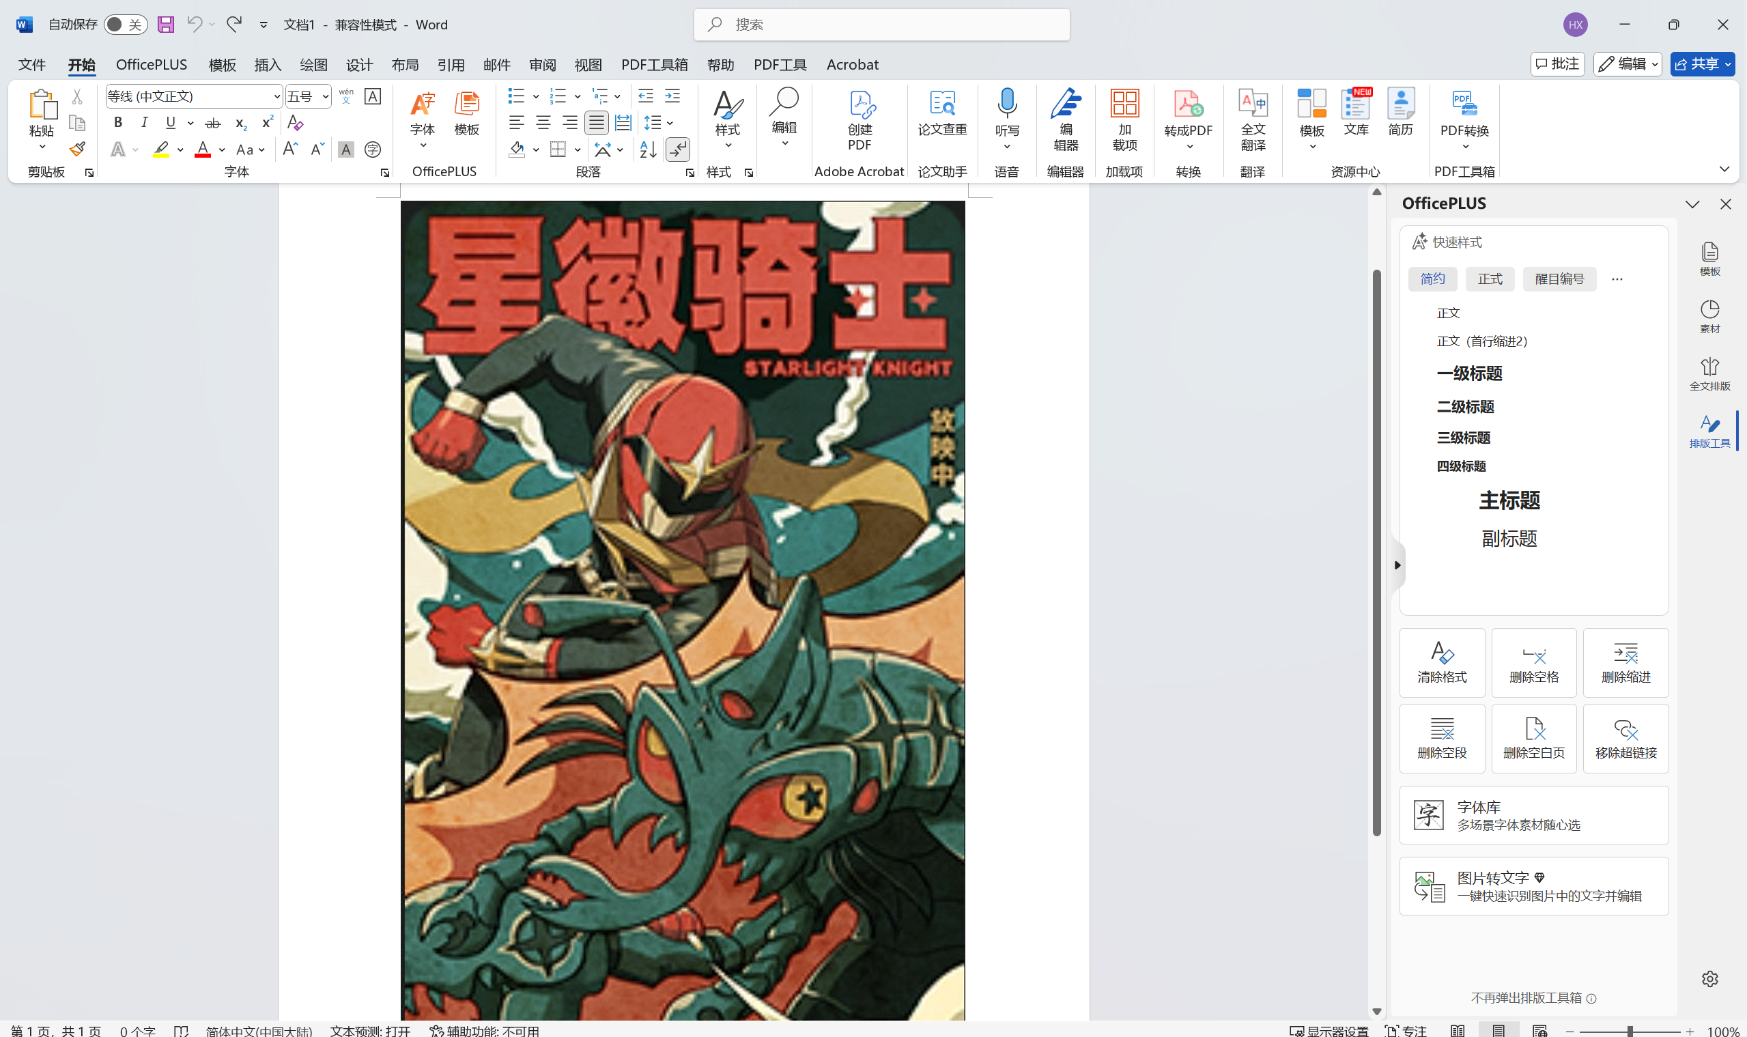Switch to the Review ribbon tab
The width and height of the screenshot is (1747, 1037).
click(542, 64)
